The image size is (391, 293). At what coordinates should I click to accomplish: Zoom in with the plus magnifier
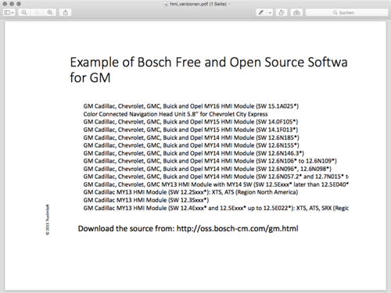pos(50,13)
